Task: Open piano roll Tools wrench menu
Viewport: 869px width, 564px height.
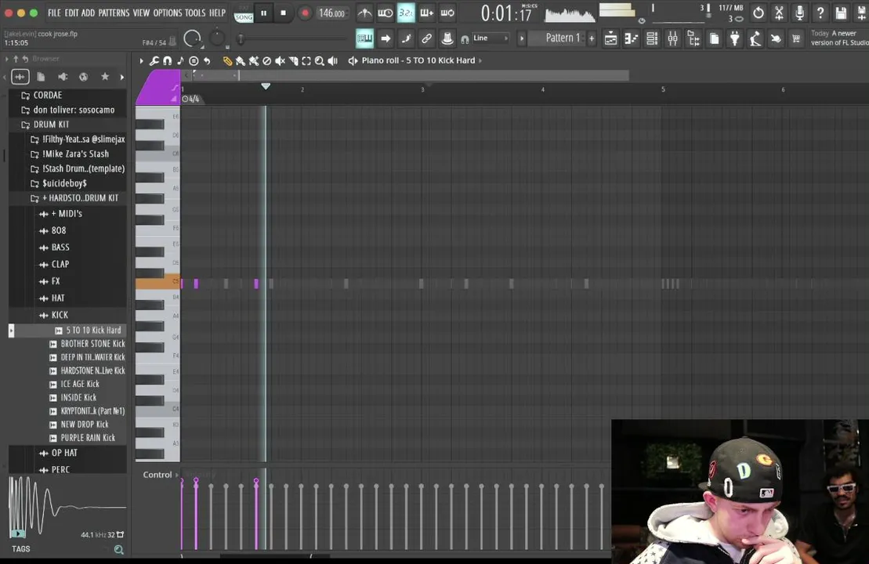Action: tap(154, 61)
